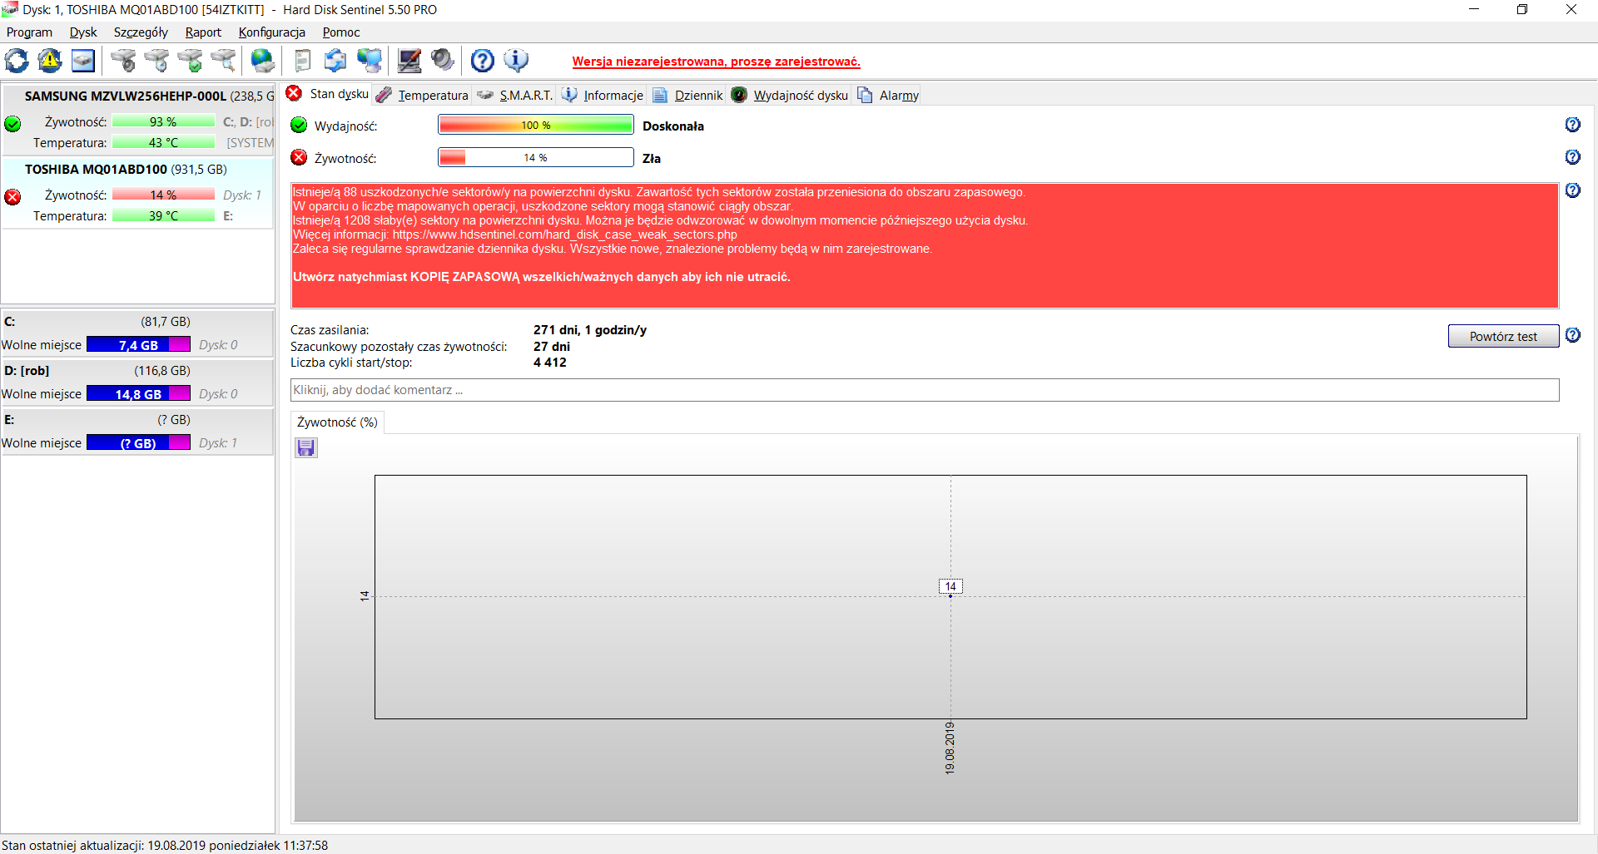Click the disk panel toolbar icon
Viewport: 1598px width, 854px height.
(x=83, y=61)
